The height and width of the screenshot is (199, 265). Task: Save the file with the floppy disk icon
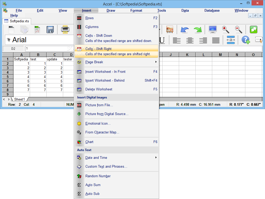click(x=50, y=30)
